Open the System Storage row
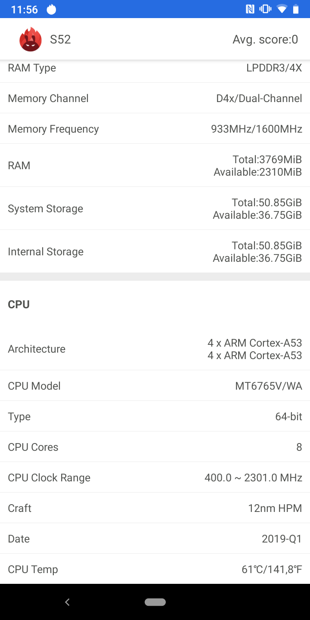310x620 pixels. pyautogui.click(x=155, y=209)
